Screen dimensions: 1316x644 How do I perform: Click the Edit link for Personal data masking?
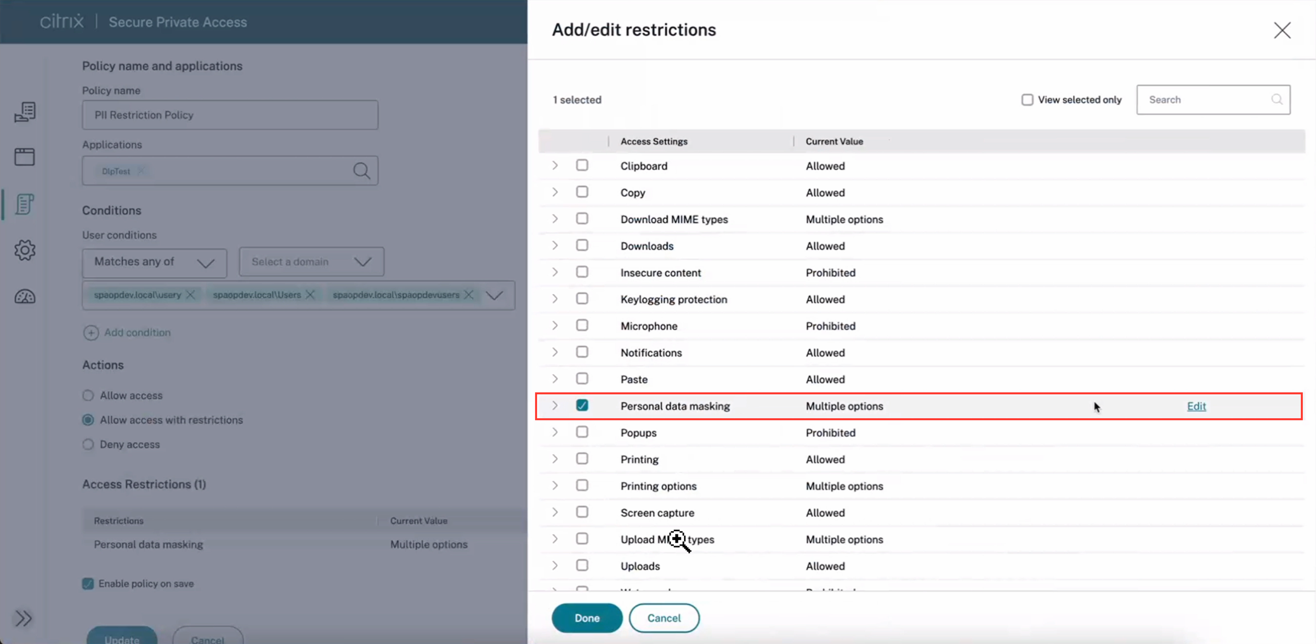pyautogui.click(x=1196, y=406)
